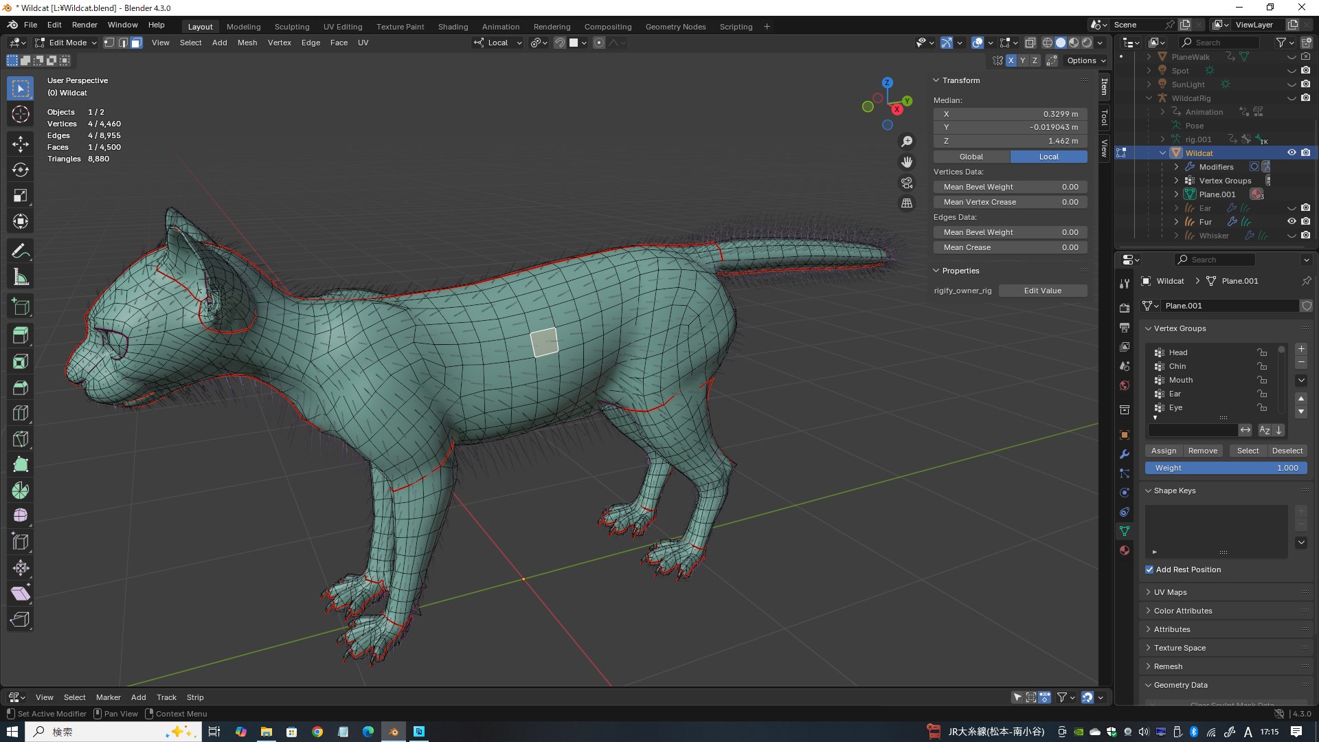The image size is (1319, 742).
Task: Select the Add Cube tool
Action: click(21, 306)
